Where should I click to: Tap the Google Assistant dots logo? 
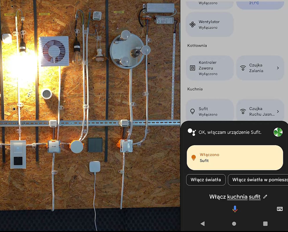coord(192,132)
